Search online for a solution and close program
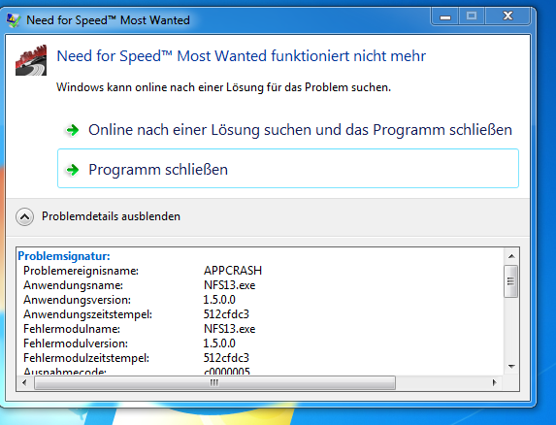 (288, 130)
